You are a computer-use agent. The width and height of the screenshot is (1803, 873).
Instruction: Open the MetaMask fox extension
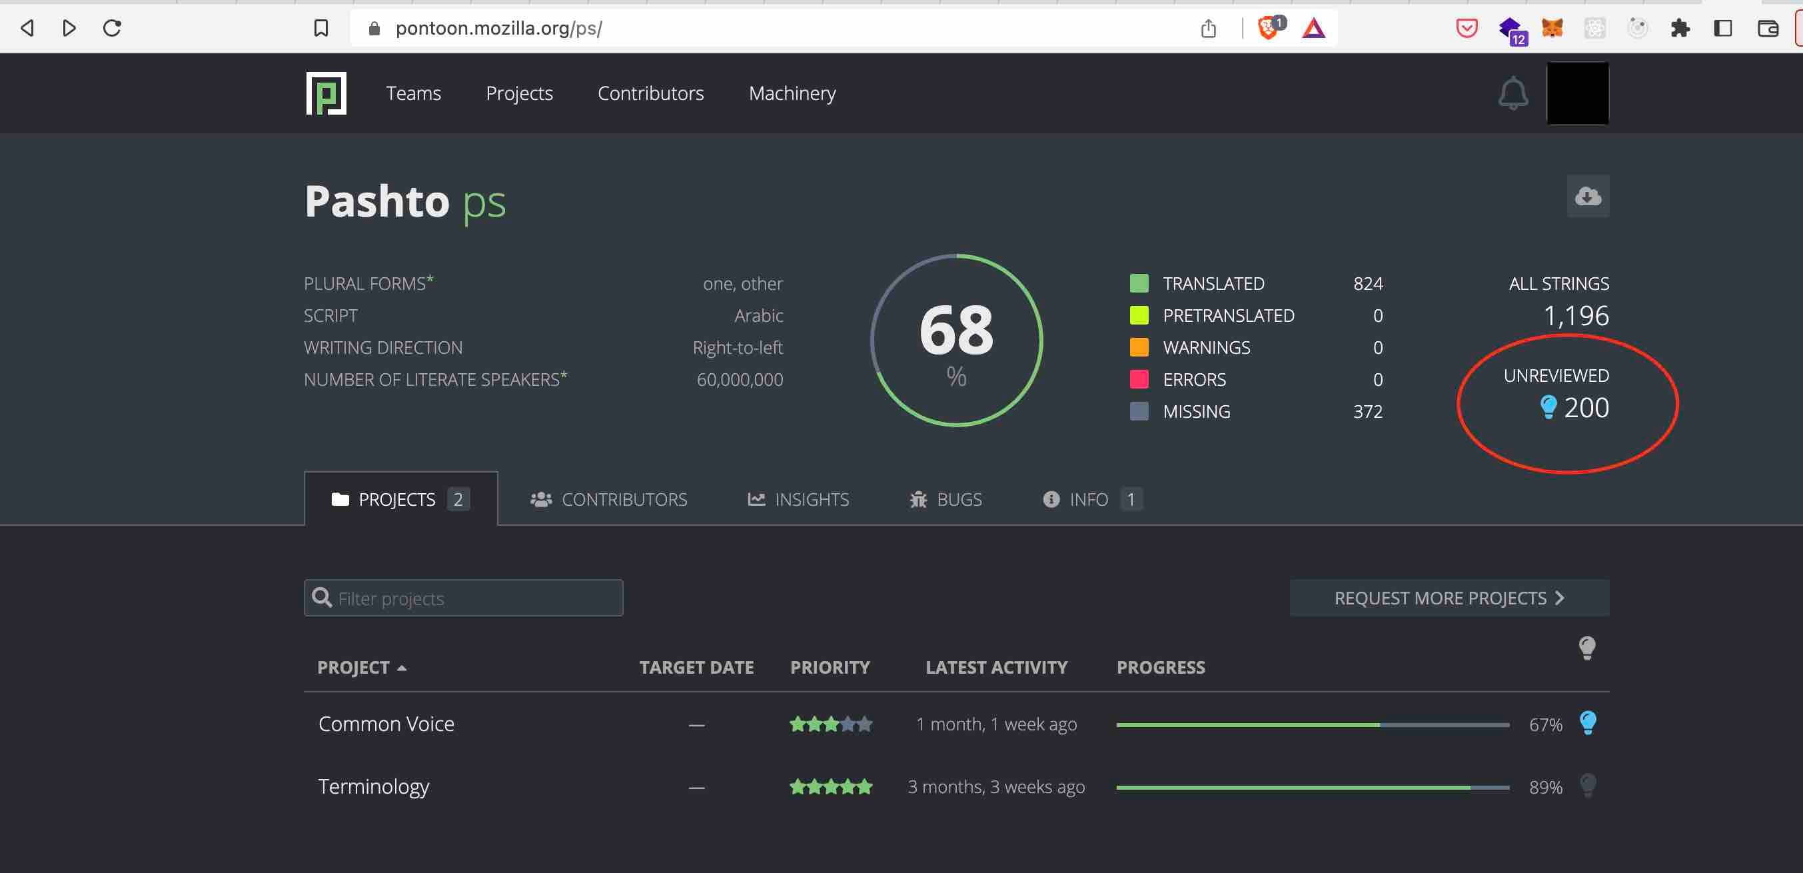[1552, 28]
